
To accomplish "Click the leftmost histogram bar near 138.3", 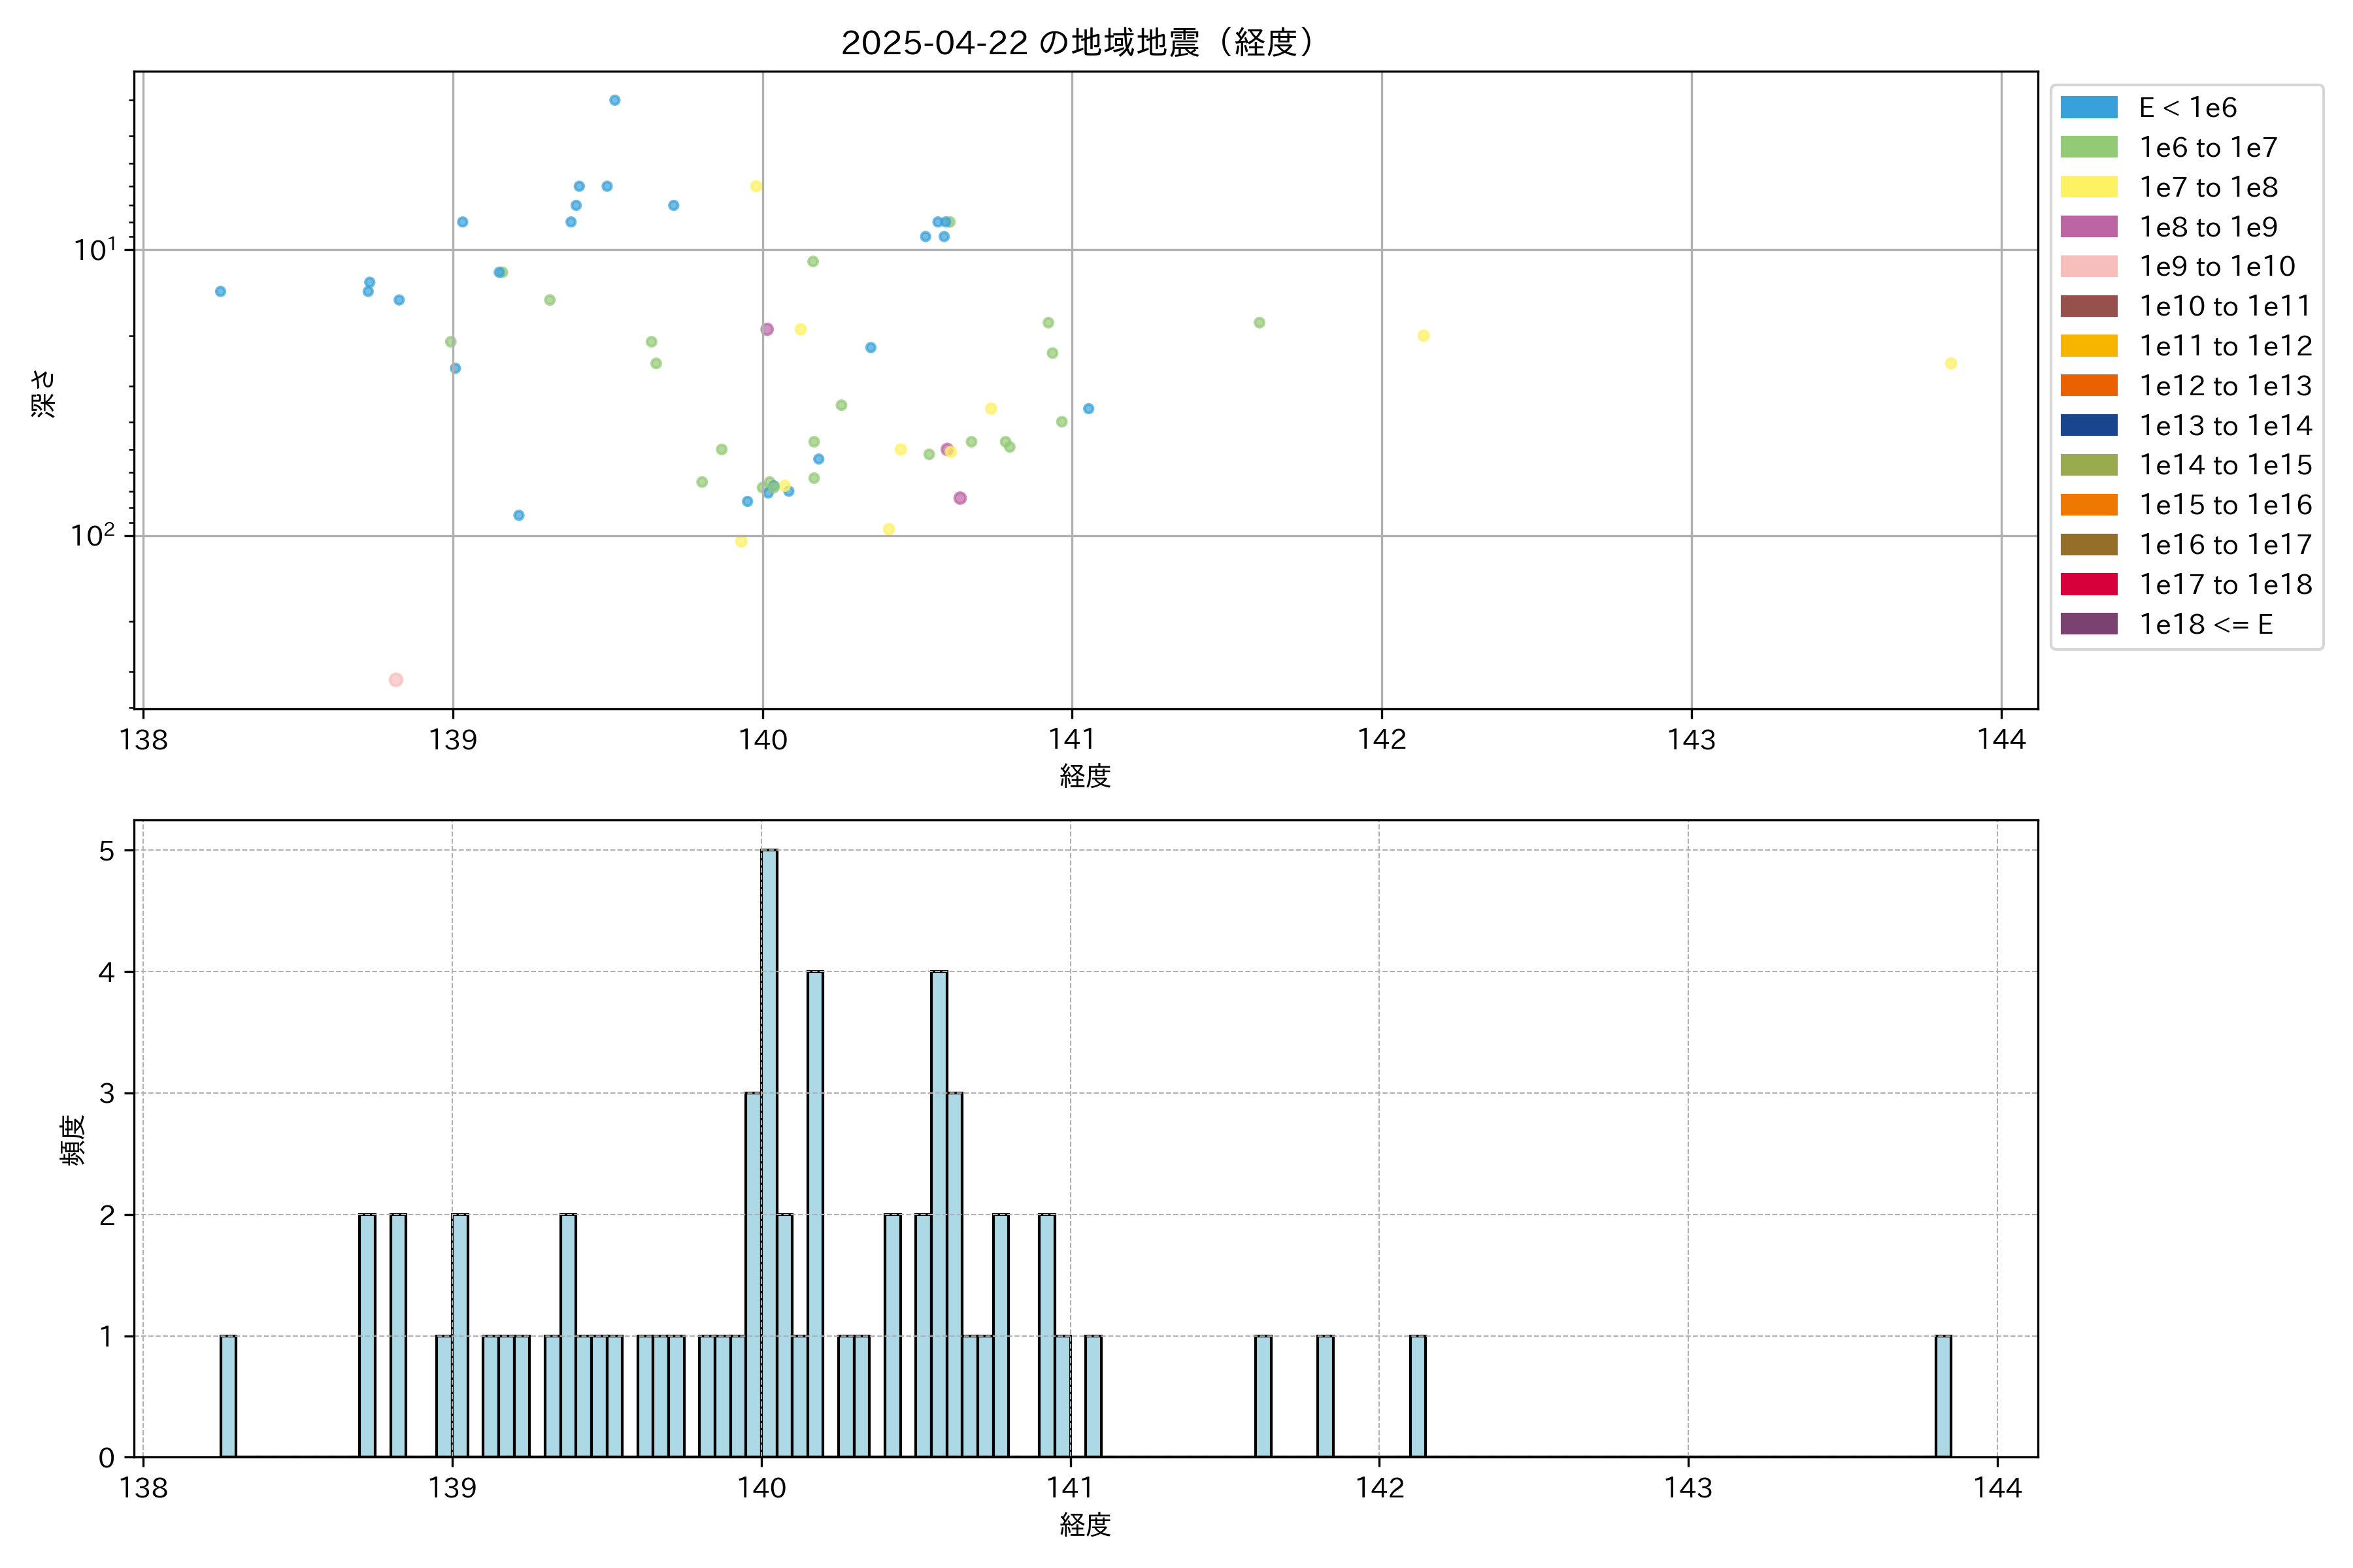I will coord(228,1396).
